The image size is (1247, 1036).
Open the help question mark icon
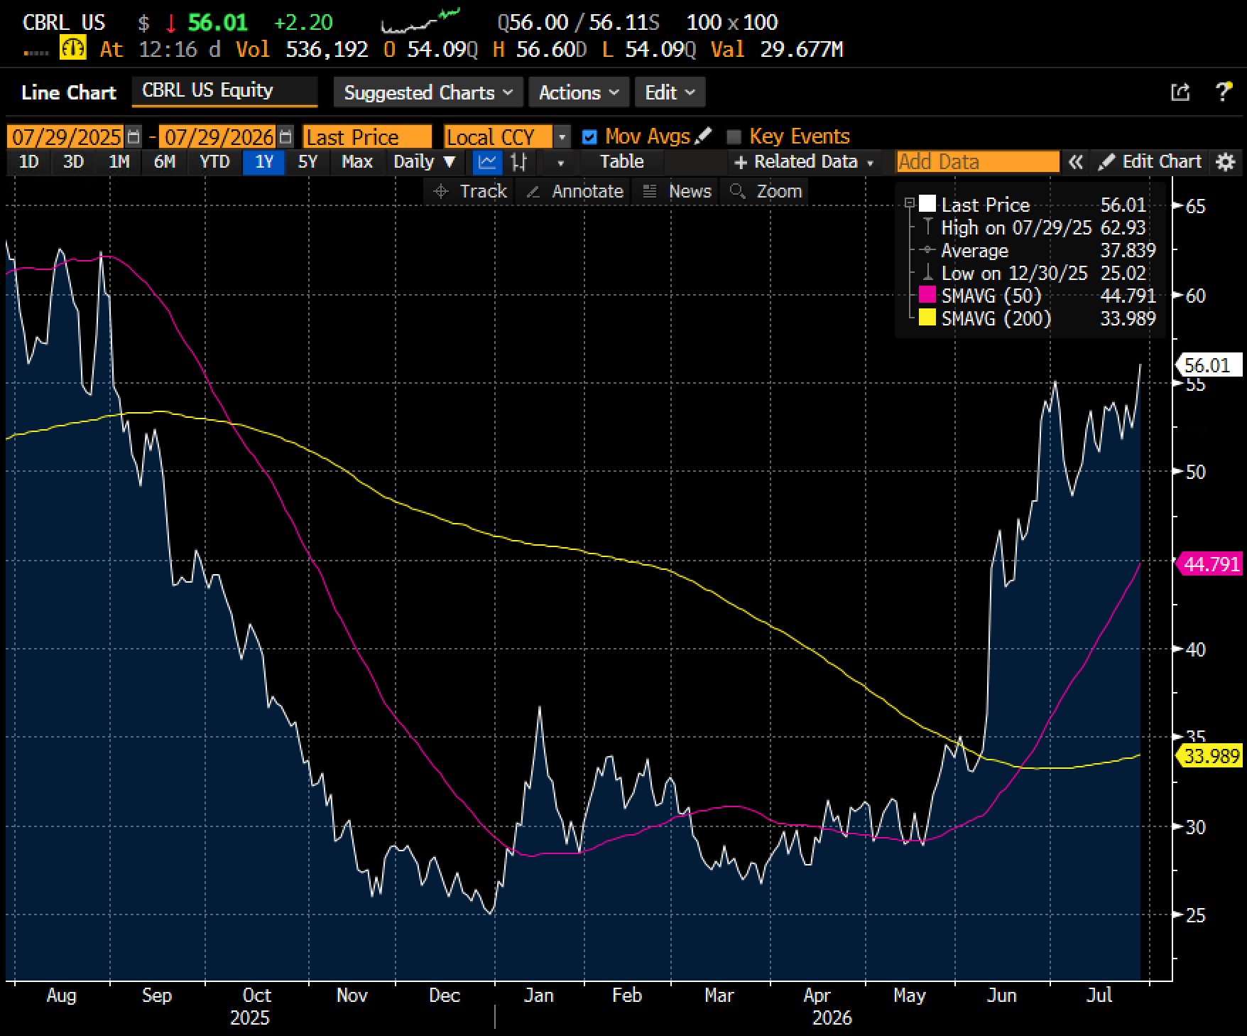pyautogui.click(x=1224, y=92)
